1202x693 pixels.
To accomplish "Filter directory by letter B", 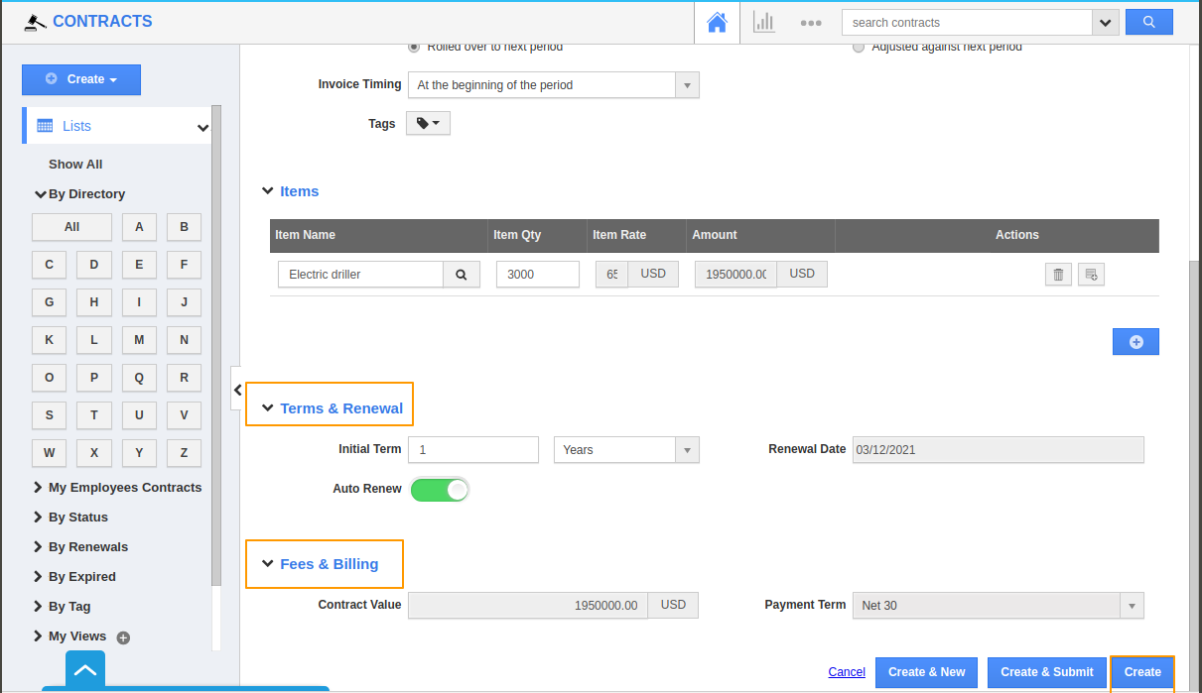I will tap(185, 227).
